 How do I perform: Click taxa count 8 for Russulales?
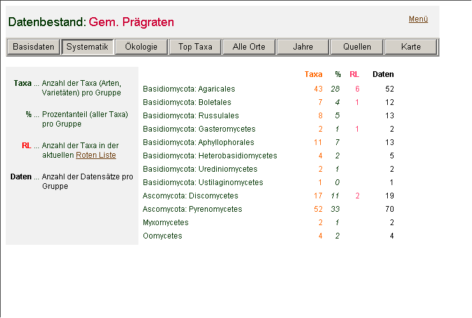(x=320, y=116)
